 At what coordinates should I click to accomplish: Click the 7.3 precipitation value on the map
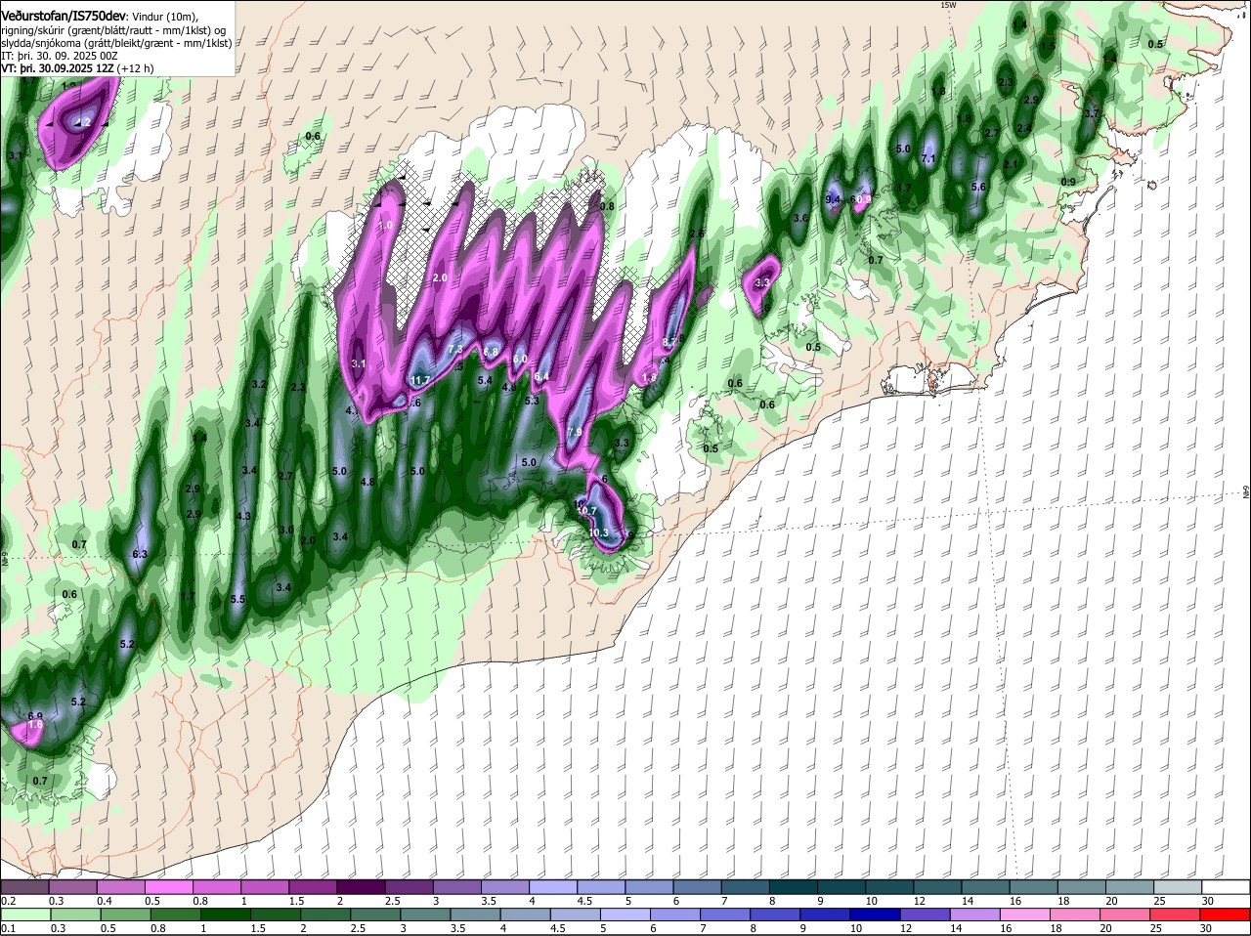(454, 349)
